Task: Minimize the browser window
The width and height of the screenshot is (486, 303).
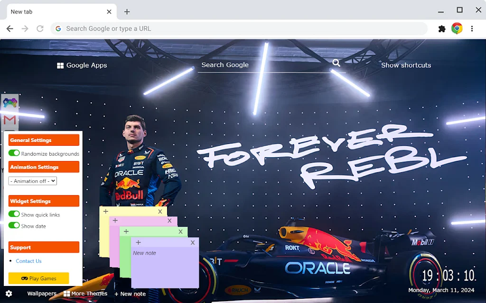Action: click(x=441, y=11)
